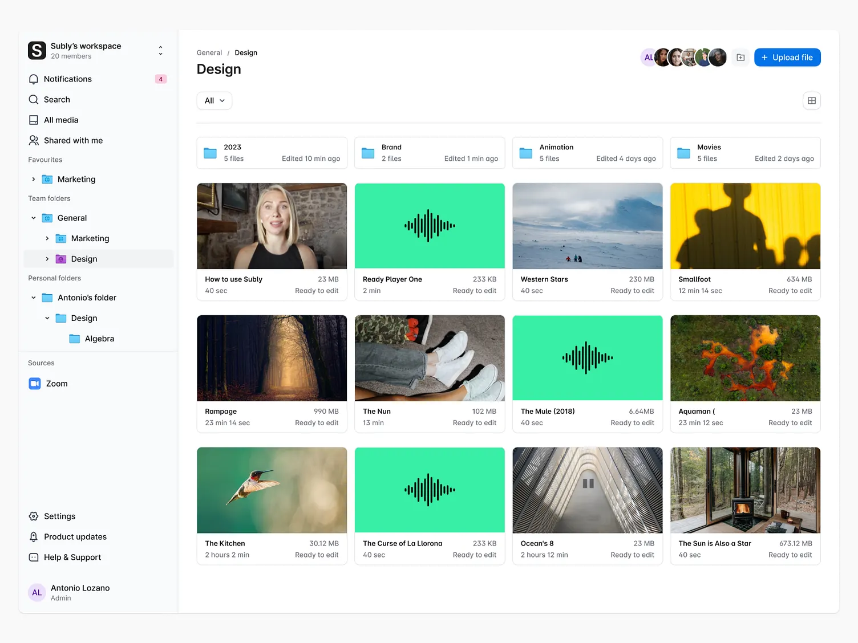
Task: Open the Brand folder card
Action: 430,153
